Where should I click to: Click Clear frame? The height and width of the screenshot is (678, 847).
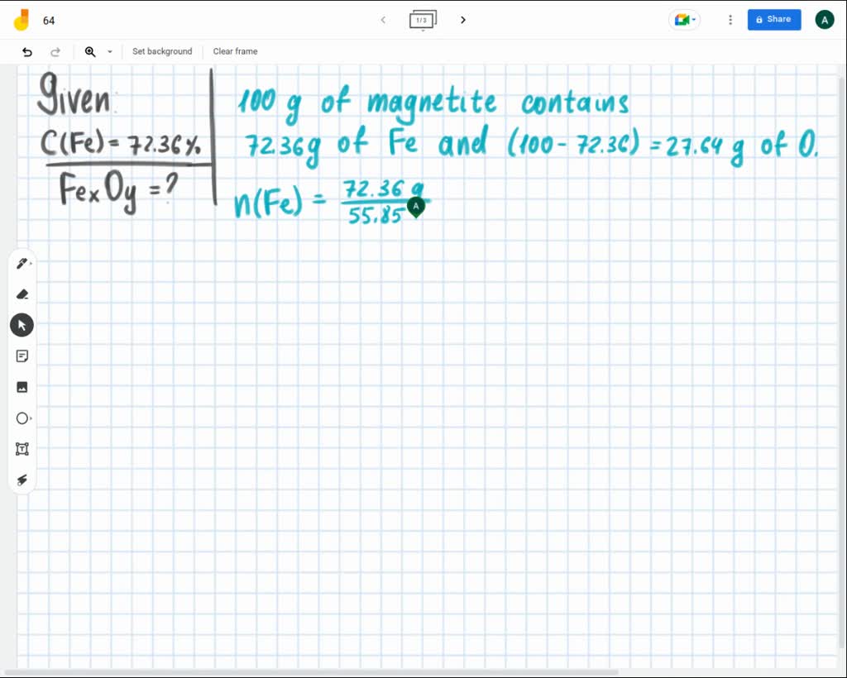[x=235, y=51]
